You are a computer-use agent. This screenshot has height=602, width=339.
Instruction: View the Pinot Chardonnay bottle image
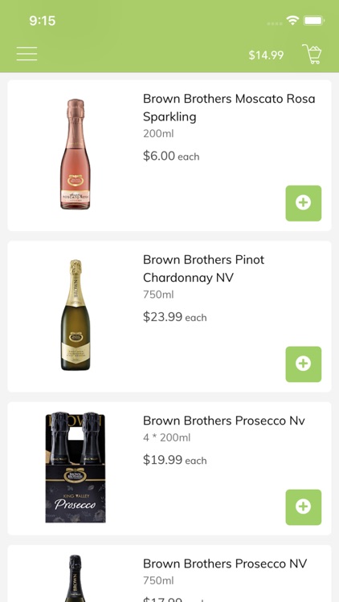pyautogui.click(x=76, y=315)
